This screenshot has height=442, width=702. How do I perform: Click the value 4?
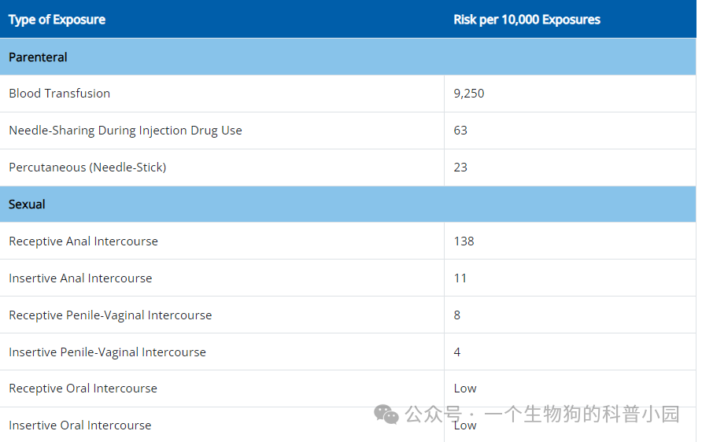[x=456, y=352]
